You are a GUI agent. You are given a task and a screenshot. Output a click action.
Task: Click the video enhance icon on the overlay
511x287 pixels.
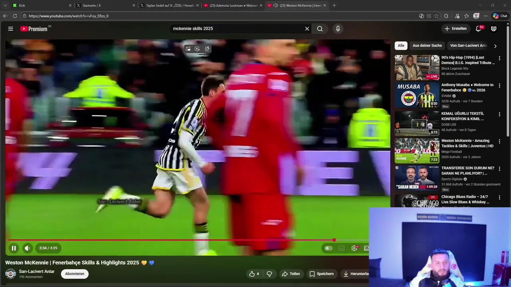[197, 49]
